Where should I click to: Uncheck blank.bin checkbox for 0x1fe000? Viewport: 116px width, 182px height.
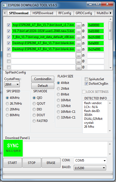point(9,49)
